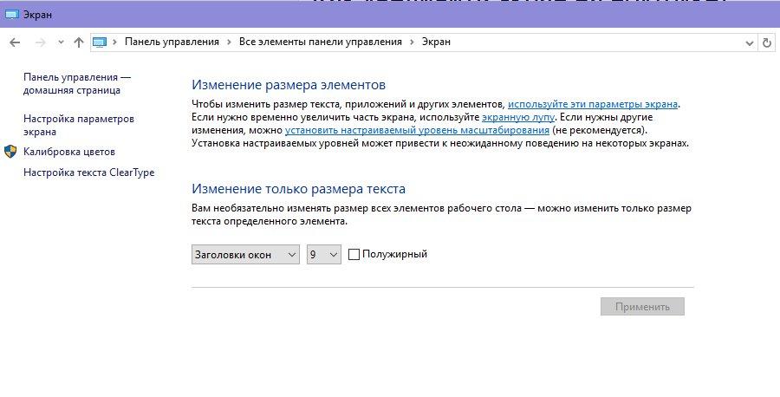Enable the Полужирный checkbox
The width and height of the screenshot is (780, 397).
[x=354, y=254]
